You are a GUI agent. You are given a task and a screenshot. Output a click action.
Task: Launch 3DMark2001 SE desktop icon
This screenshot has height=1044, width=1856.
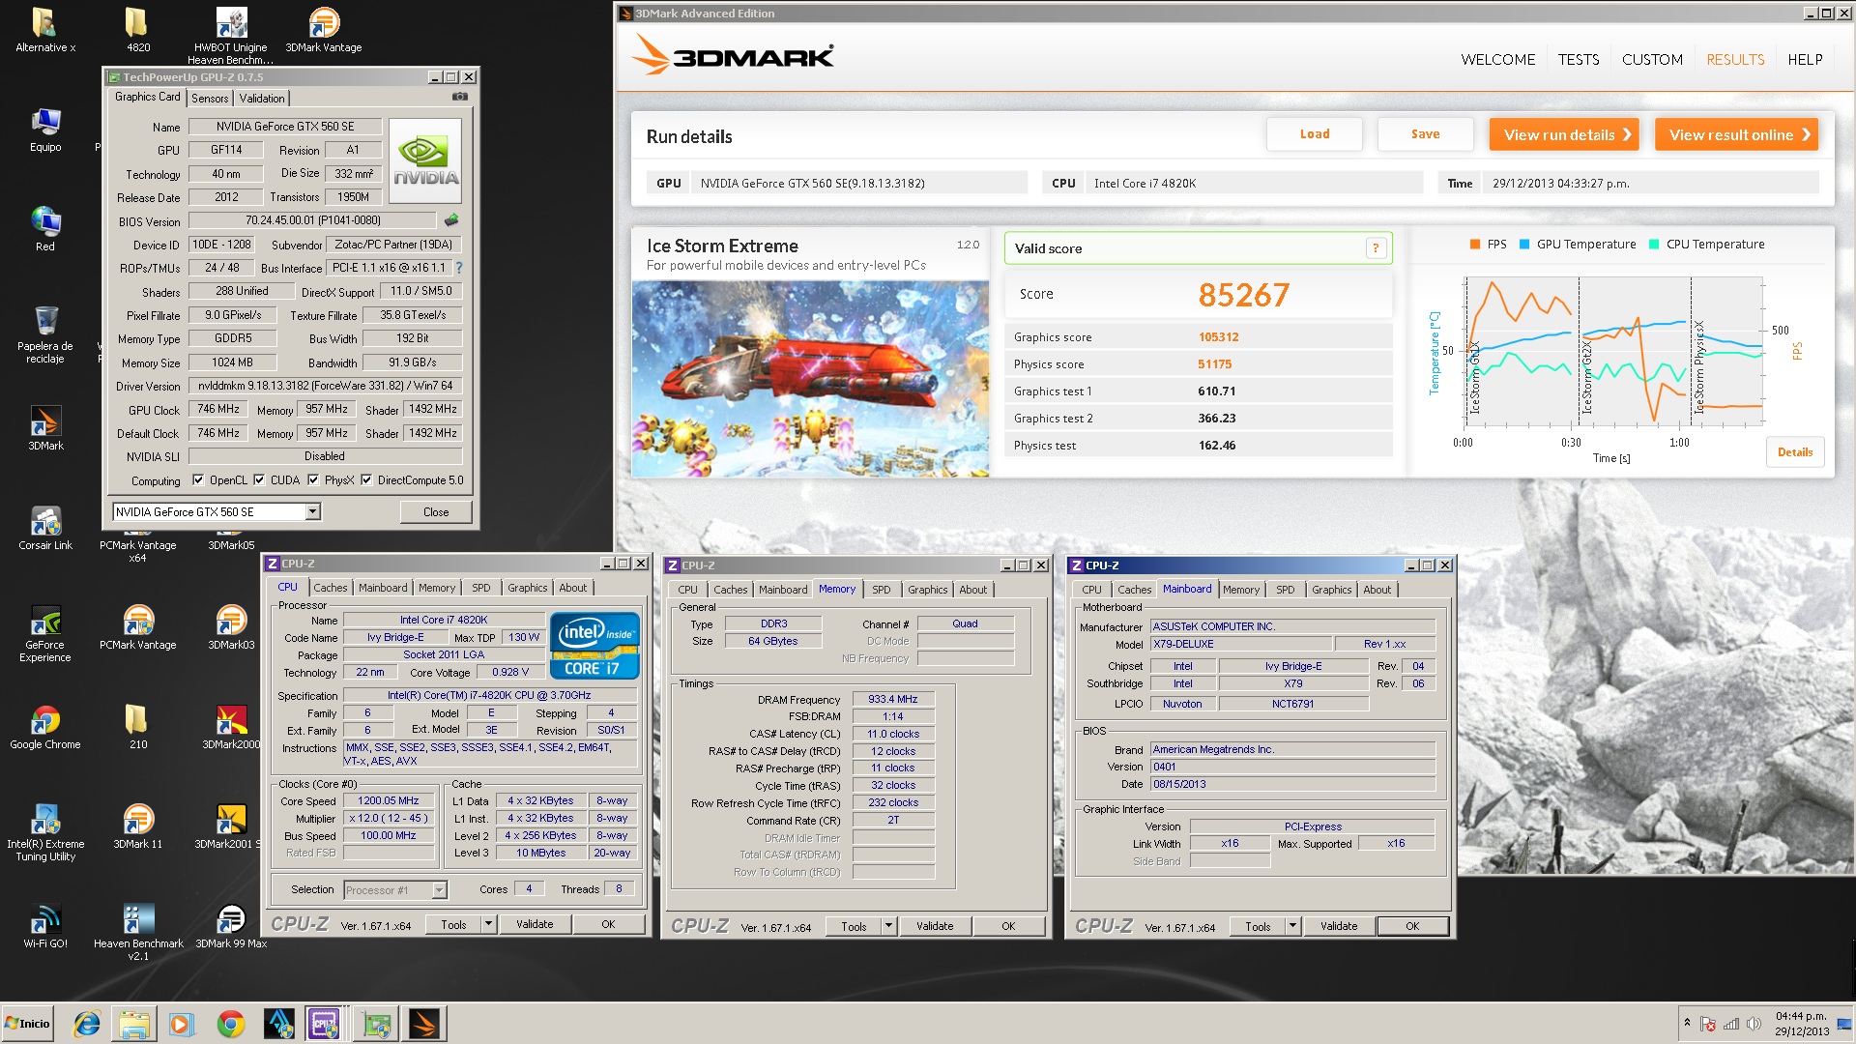click(230, 826)
